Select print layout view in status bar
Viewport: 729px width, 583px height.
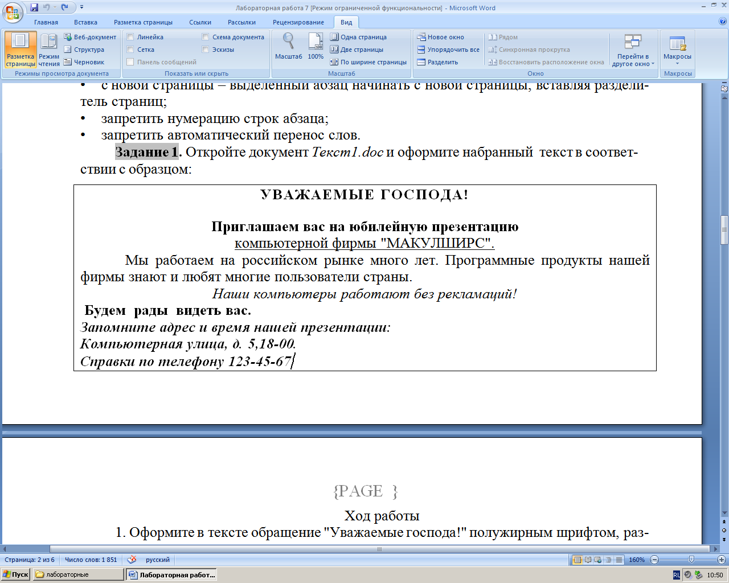[x=578, y=560]
